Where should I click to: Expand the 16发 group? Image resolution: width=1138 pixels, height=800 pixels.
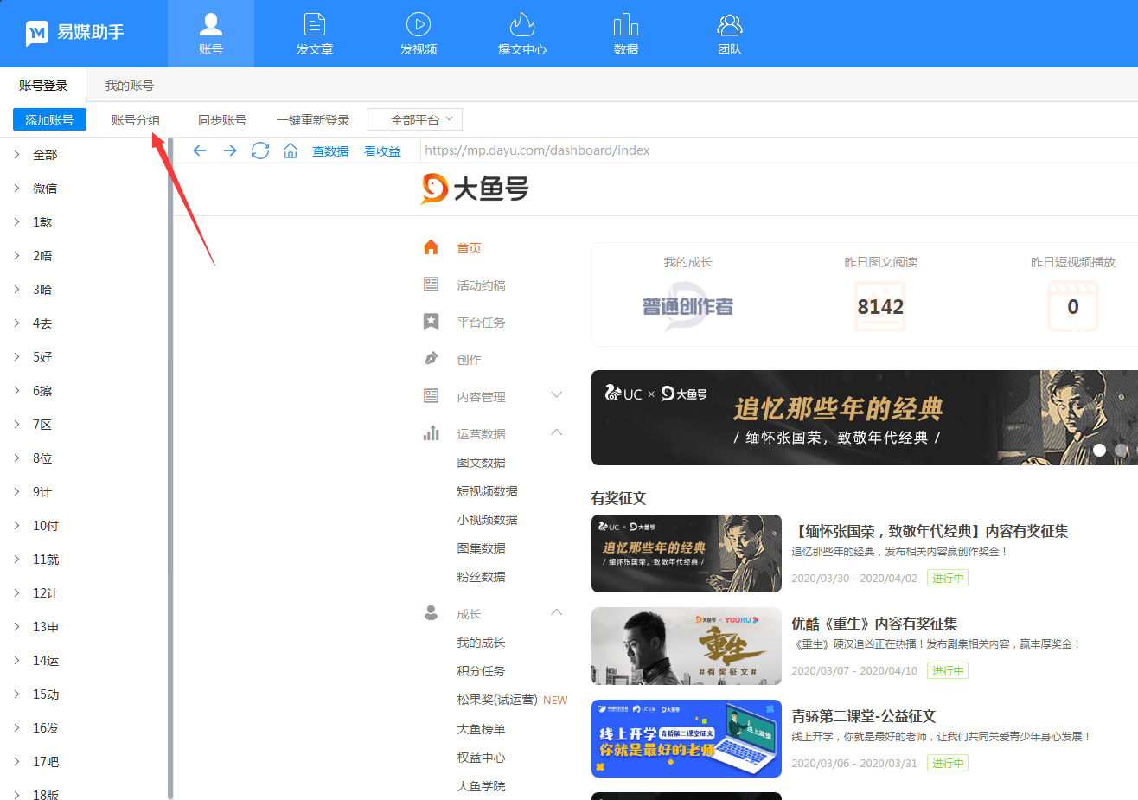pos(16,728)
